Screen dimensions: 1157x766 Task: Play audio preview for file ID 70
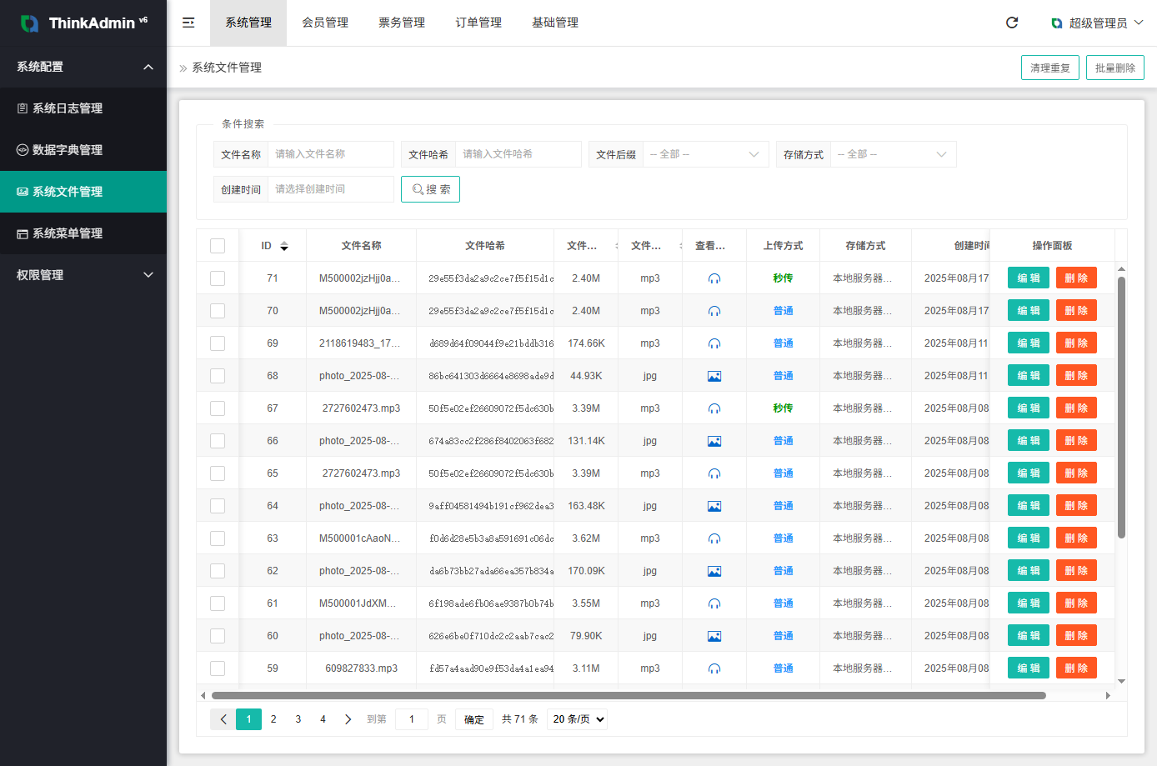click(714, 311)
